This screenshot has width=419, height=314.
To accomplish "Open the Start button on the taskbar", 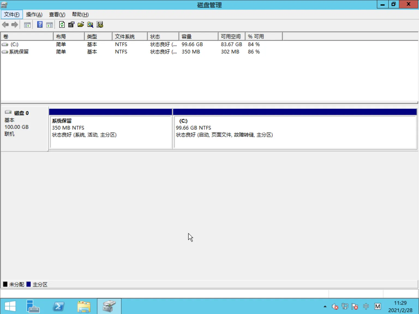I will tap(10, 306).
